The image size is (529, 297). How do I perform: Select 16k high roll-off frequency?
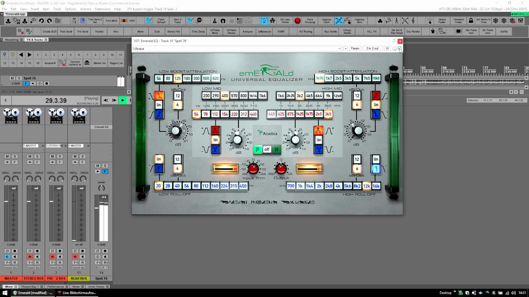(x=376, y=186)
